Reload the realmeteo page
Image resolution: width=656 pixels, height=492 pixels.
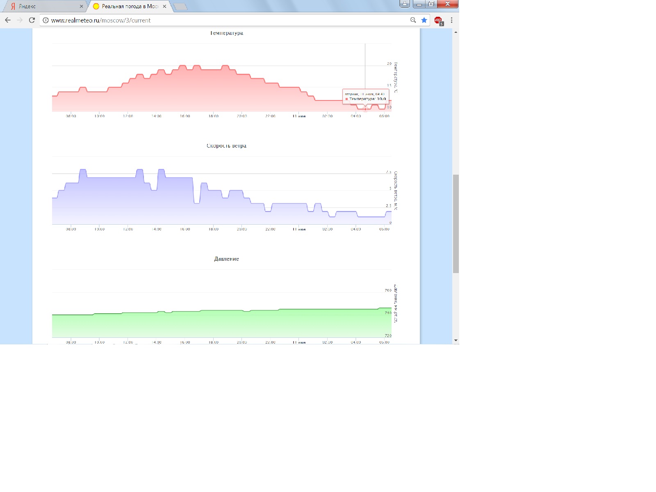click(32, 20)
